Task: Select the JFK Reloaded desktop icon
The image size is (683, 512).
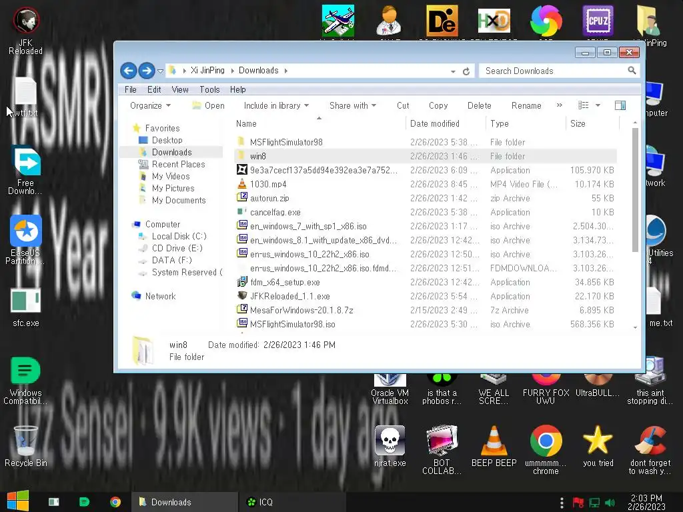Action: (x=26, y=31)
